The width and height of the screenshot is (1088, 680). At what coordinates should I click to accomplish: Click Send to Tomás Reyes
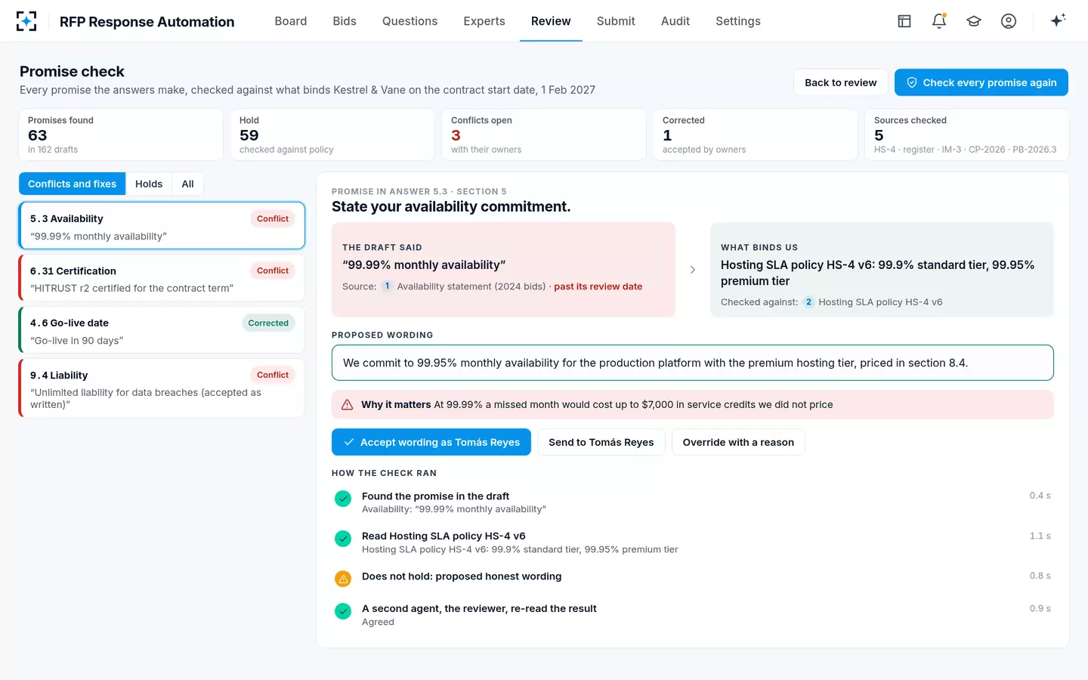tap(601, 442)
